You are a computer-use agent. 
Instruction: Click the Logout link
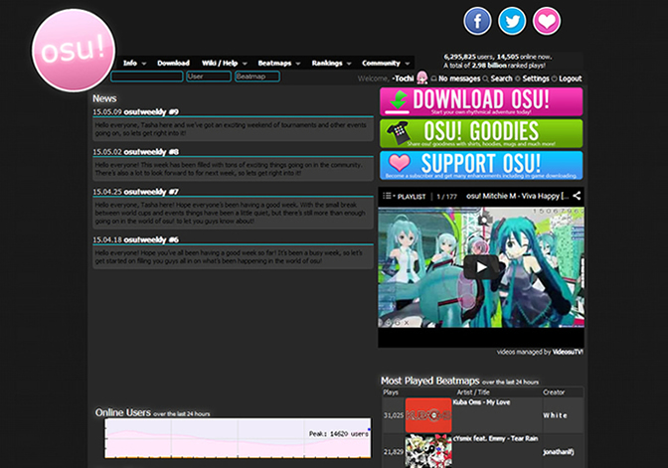[570, 78]
